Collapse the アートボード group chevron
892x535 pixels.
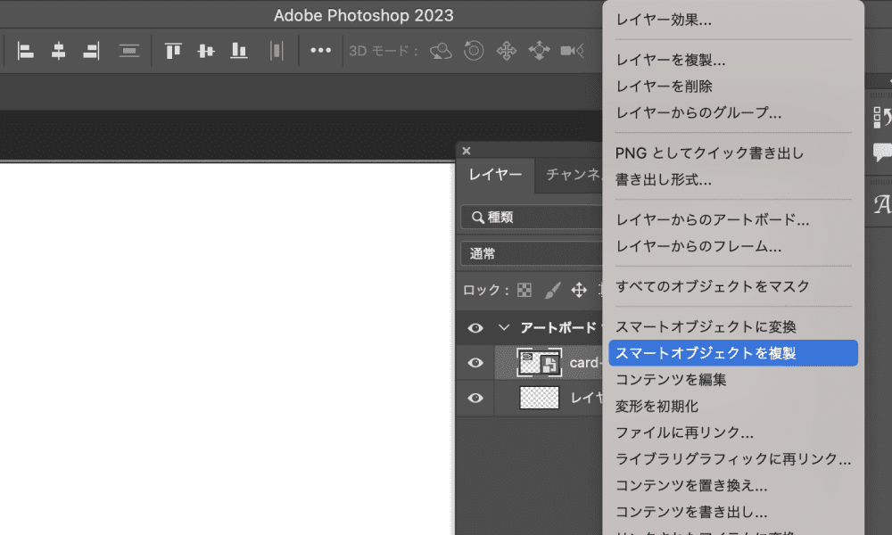(x=503, y=328)
